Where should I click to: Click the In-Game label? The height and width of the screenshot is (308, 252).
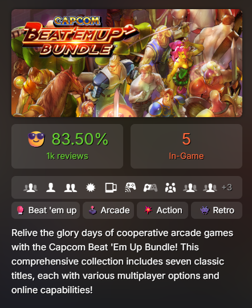186,156
